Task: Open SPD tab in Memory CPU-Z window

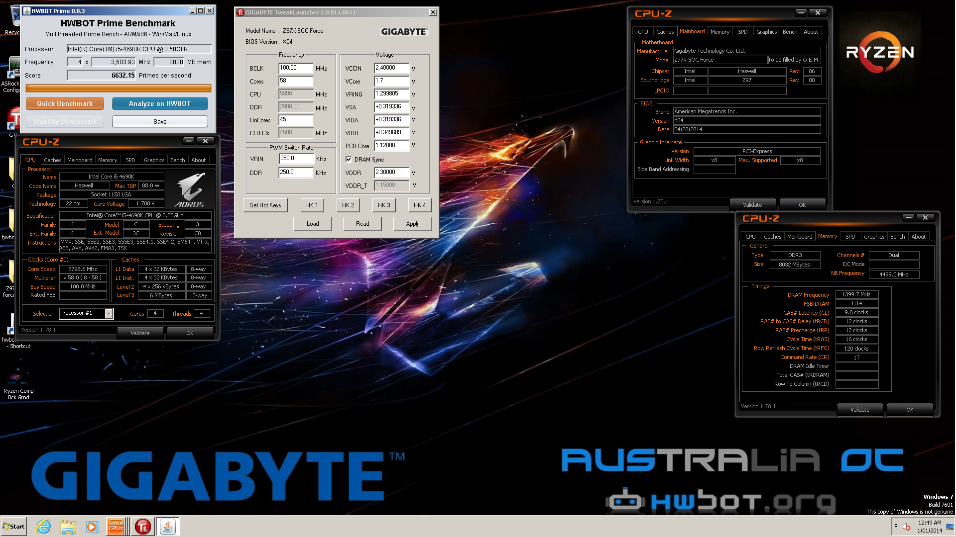Action: click(x=850, y=237)
